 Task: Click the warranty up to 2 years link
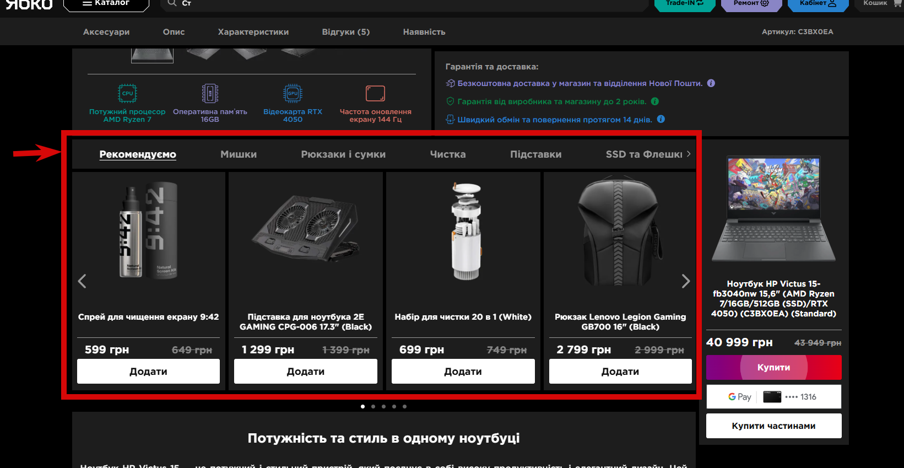pos(552,101)
